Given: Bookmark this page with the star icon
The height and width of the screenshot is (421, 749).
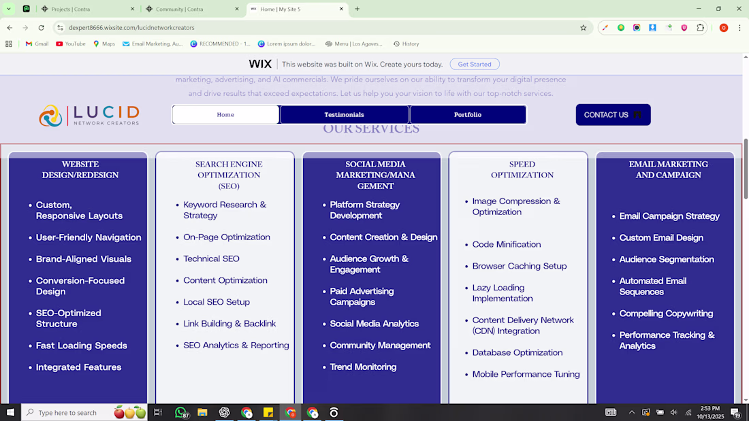Looking at the screenshot, I should [584, 28].
